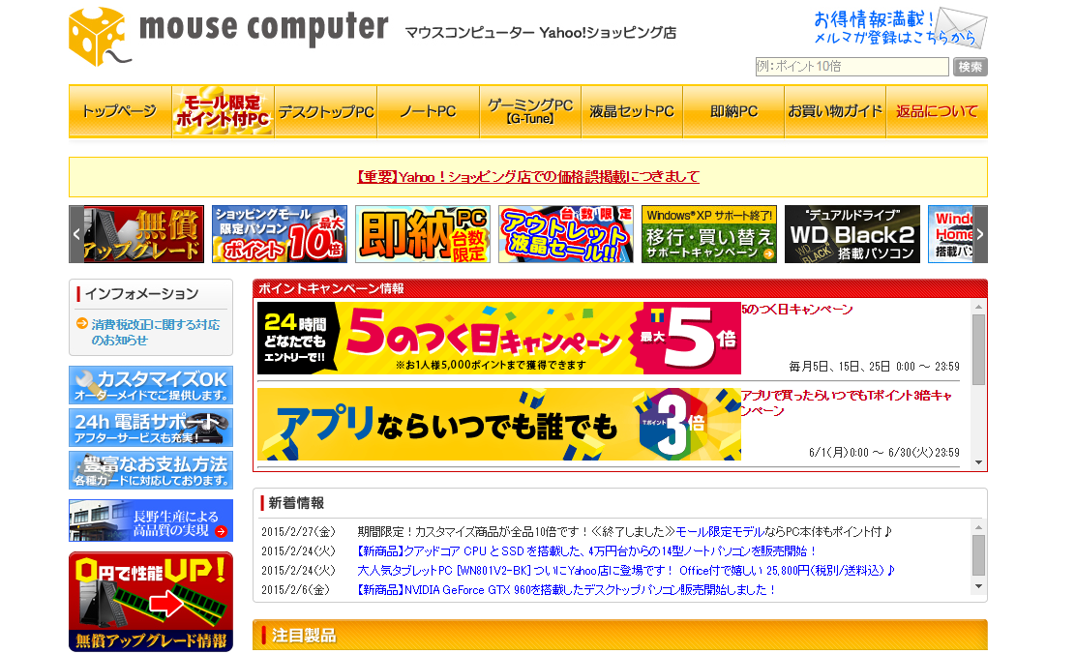Image resolution: width=1076 pixels, height=654 pixels.
Task: Open the クアッドコアCPUとSSD 14型ノート news link
Action: tap(586, 551)
